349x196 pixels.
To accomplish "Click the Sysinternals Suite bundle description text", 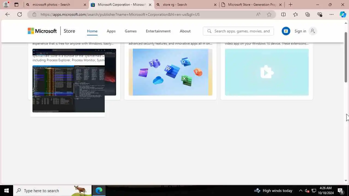I will [68, 58].
